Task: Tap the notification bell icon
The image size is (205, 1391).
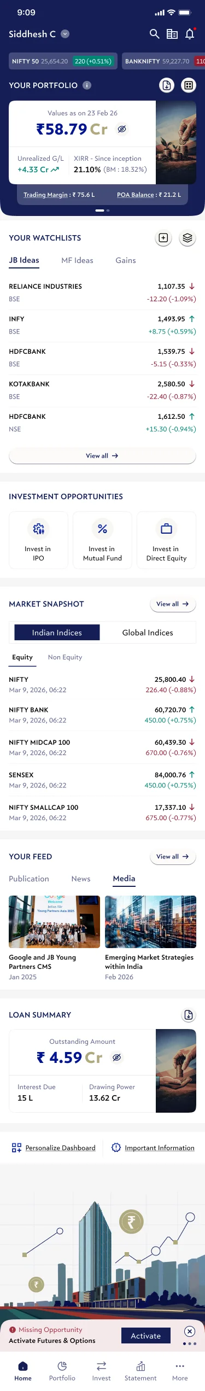Action: point(190,34)
